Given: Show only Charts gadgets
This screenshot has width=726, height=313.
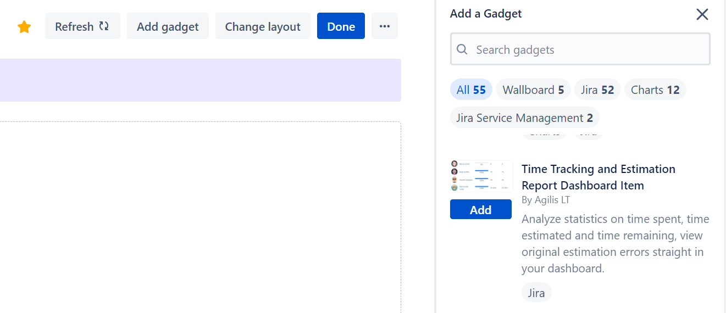Looking at the screenshot, I should point(655,90).
